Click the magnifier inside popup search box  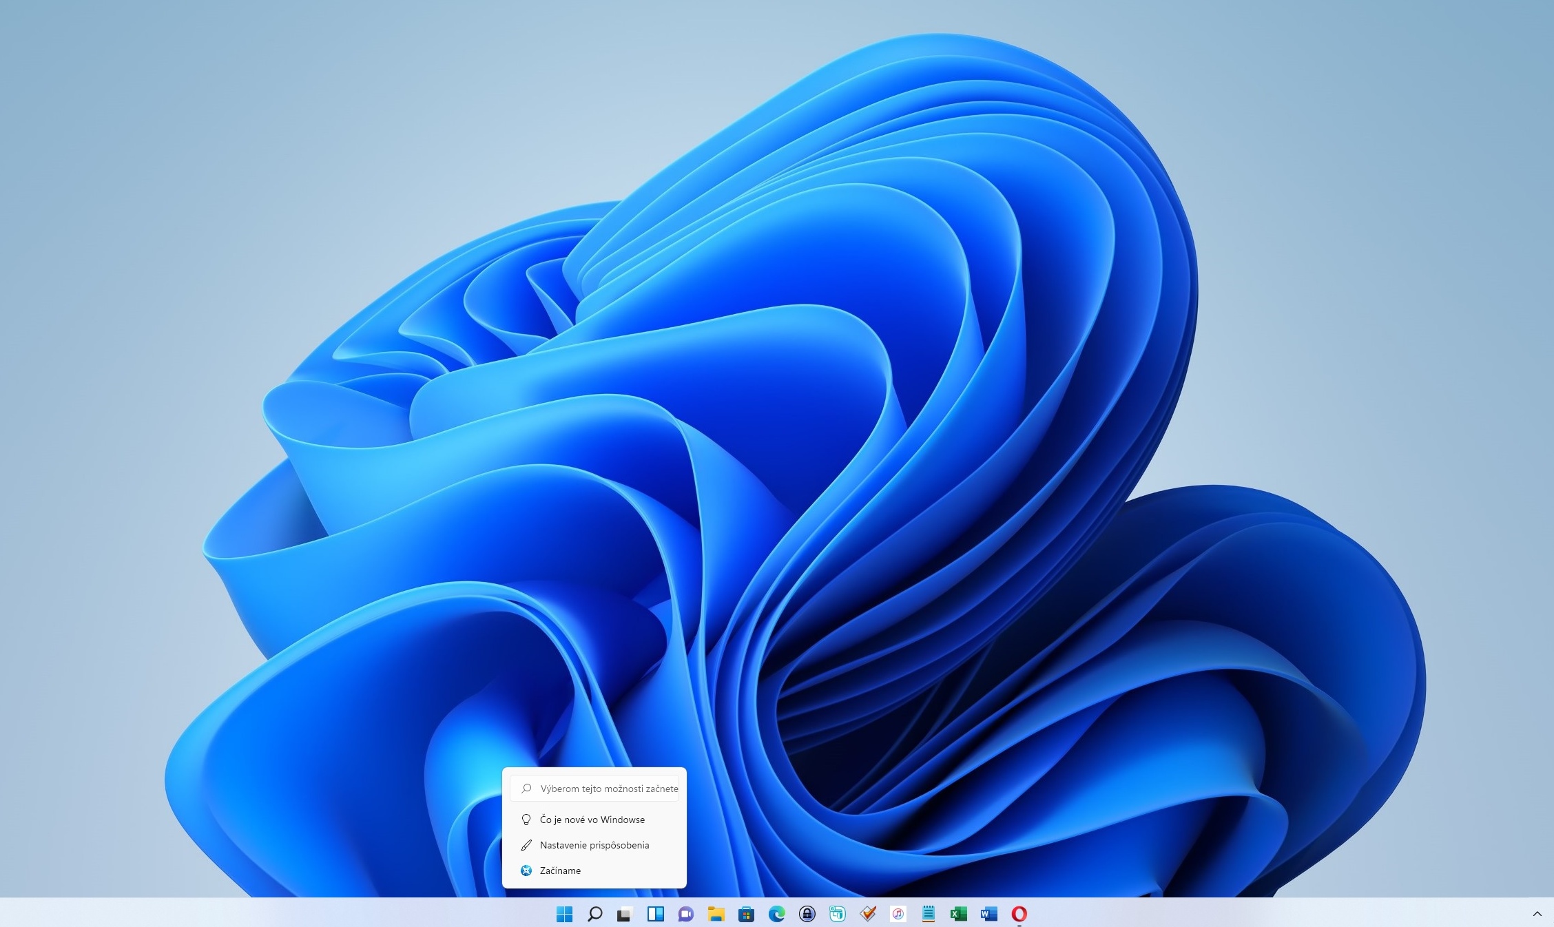tap(526, 789)
